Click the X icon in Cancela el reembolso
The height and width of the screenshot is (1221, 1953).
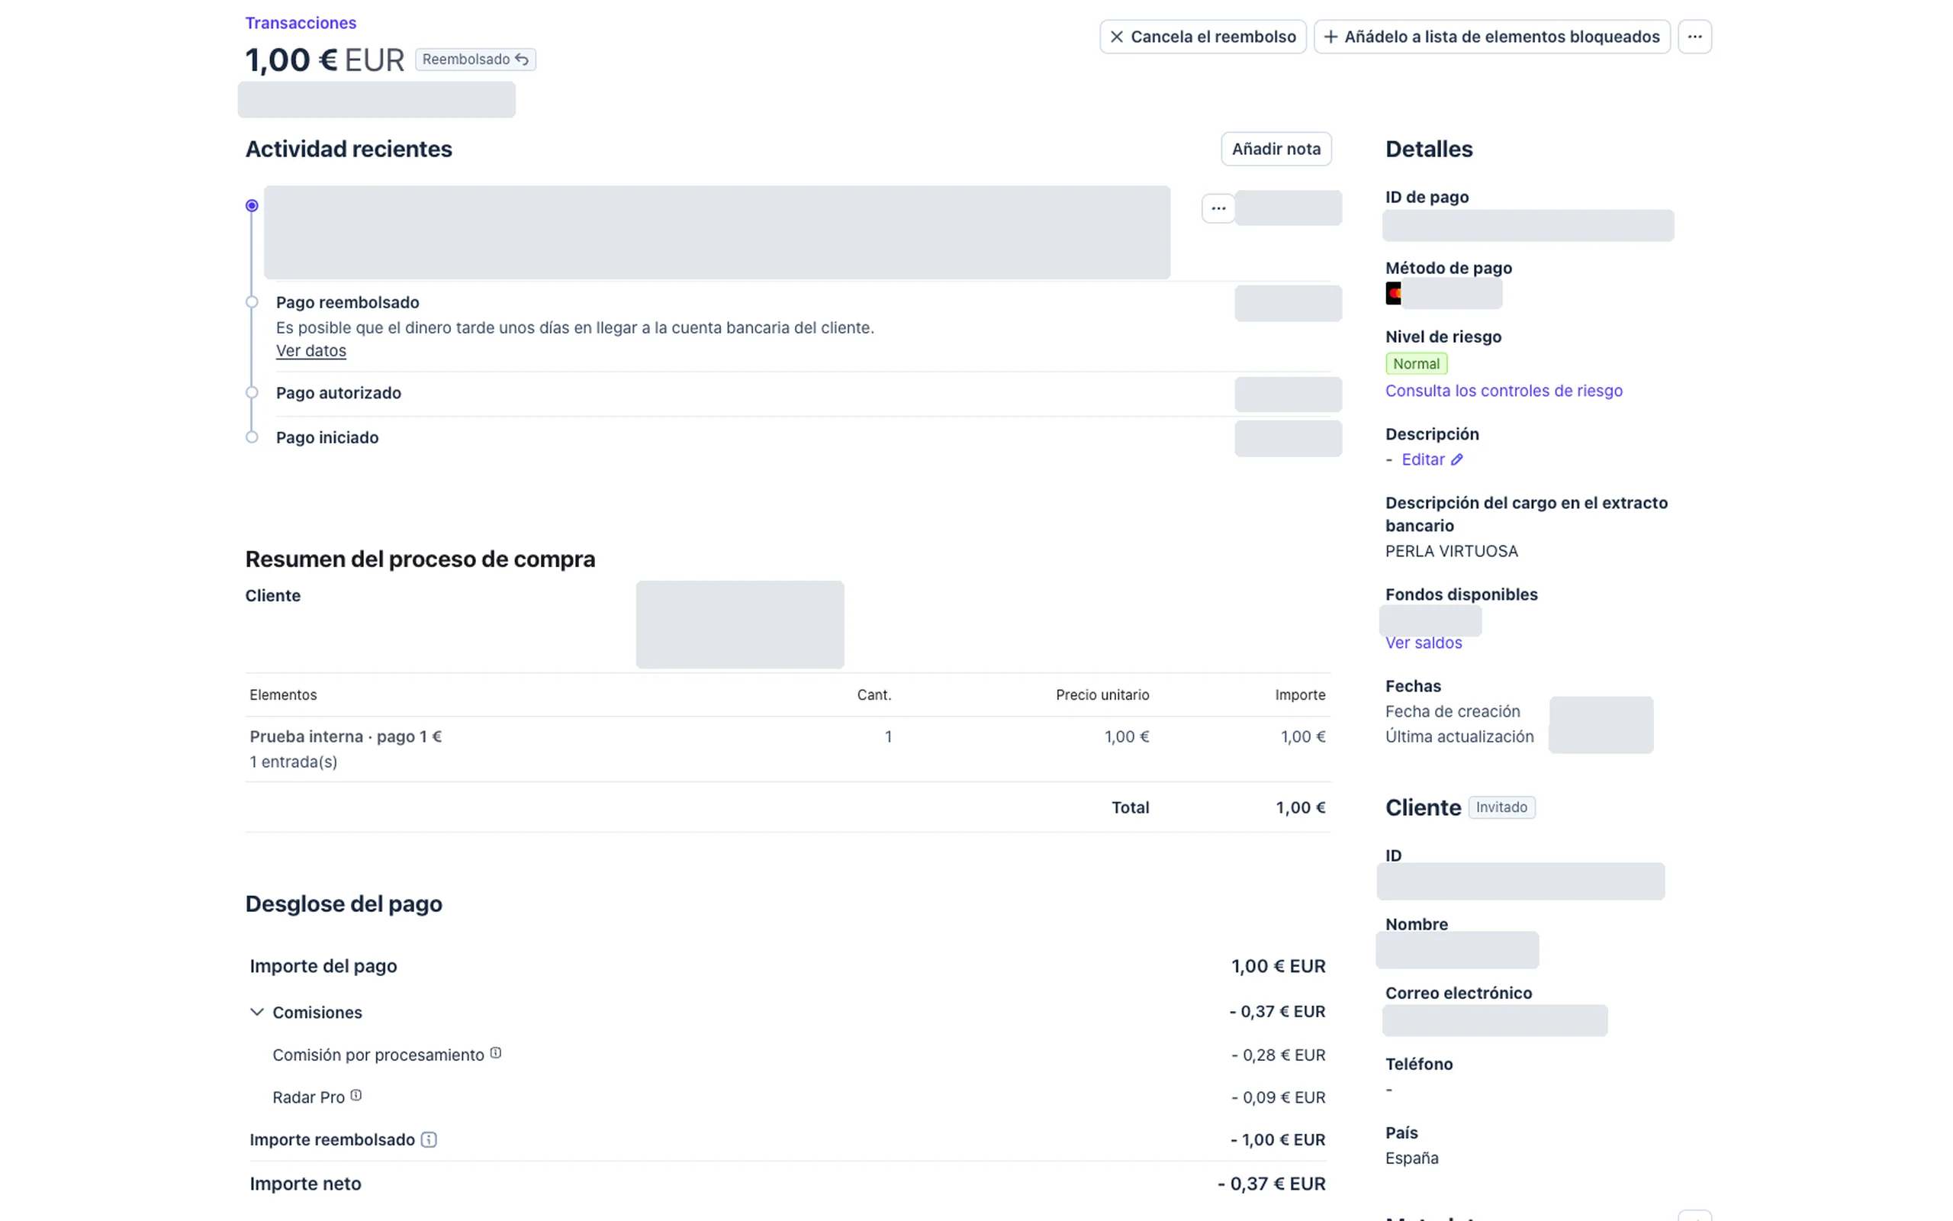[1117, 37]
